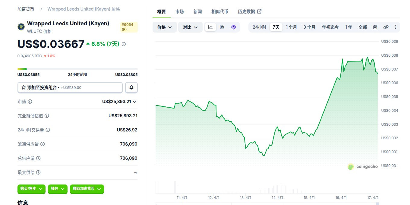The width and height of the screenshot is (410, 205).
Task: Select the 3个月 time range
Action: tap(309, 27)
